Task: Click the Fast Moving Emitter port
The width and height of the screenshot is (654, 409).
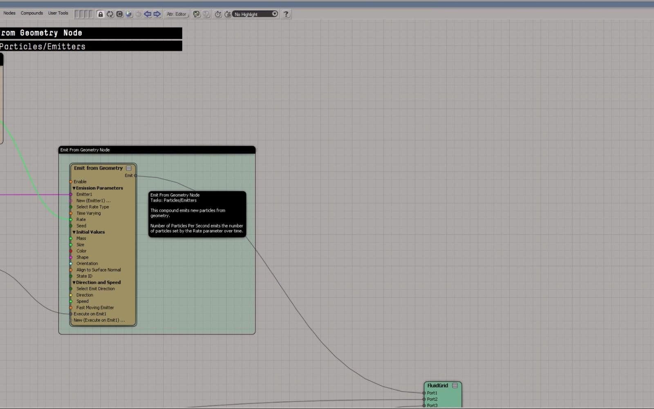Action: 71,308
